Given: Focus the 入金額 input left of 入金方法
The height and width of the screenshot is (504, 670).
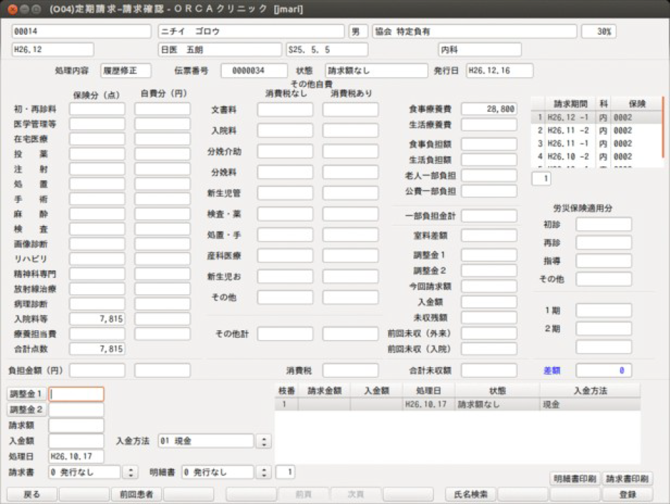Looking at the screenshot, I should pyautogui.click(x=76, y=441).
